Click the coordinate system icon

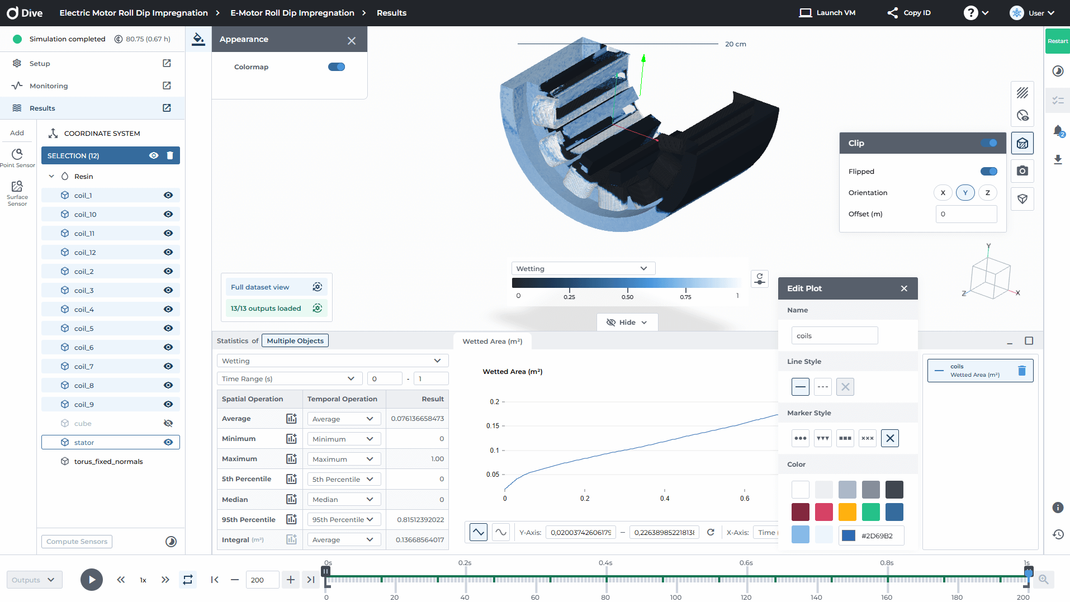[x=53, y=133]
